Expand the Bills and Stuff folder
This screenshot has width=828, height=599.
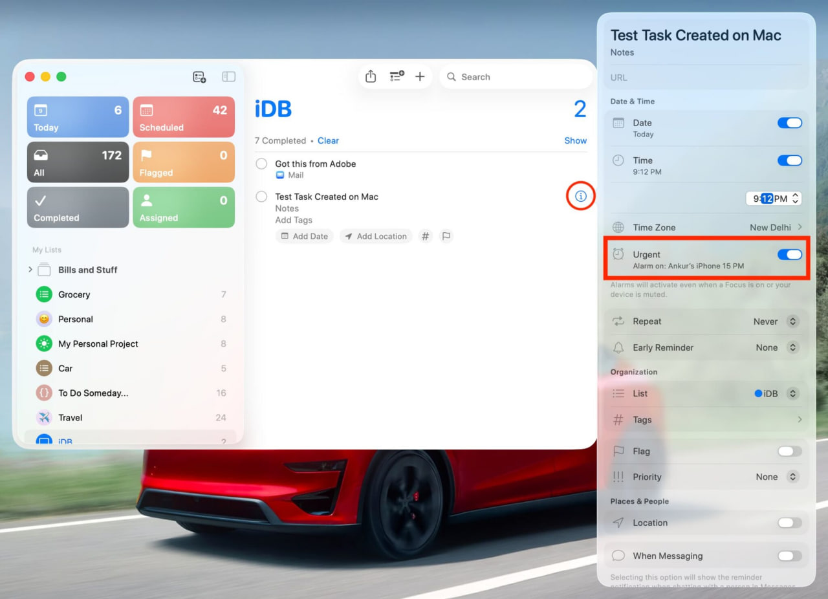click(x=30, y=270)
